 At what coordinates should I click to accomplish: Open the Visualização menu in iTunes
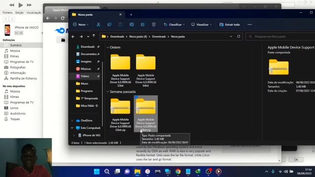coord(34,13)
